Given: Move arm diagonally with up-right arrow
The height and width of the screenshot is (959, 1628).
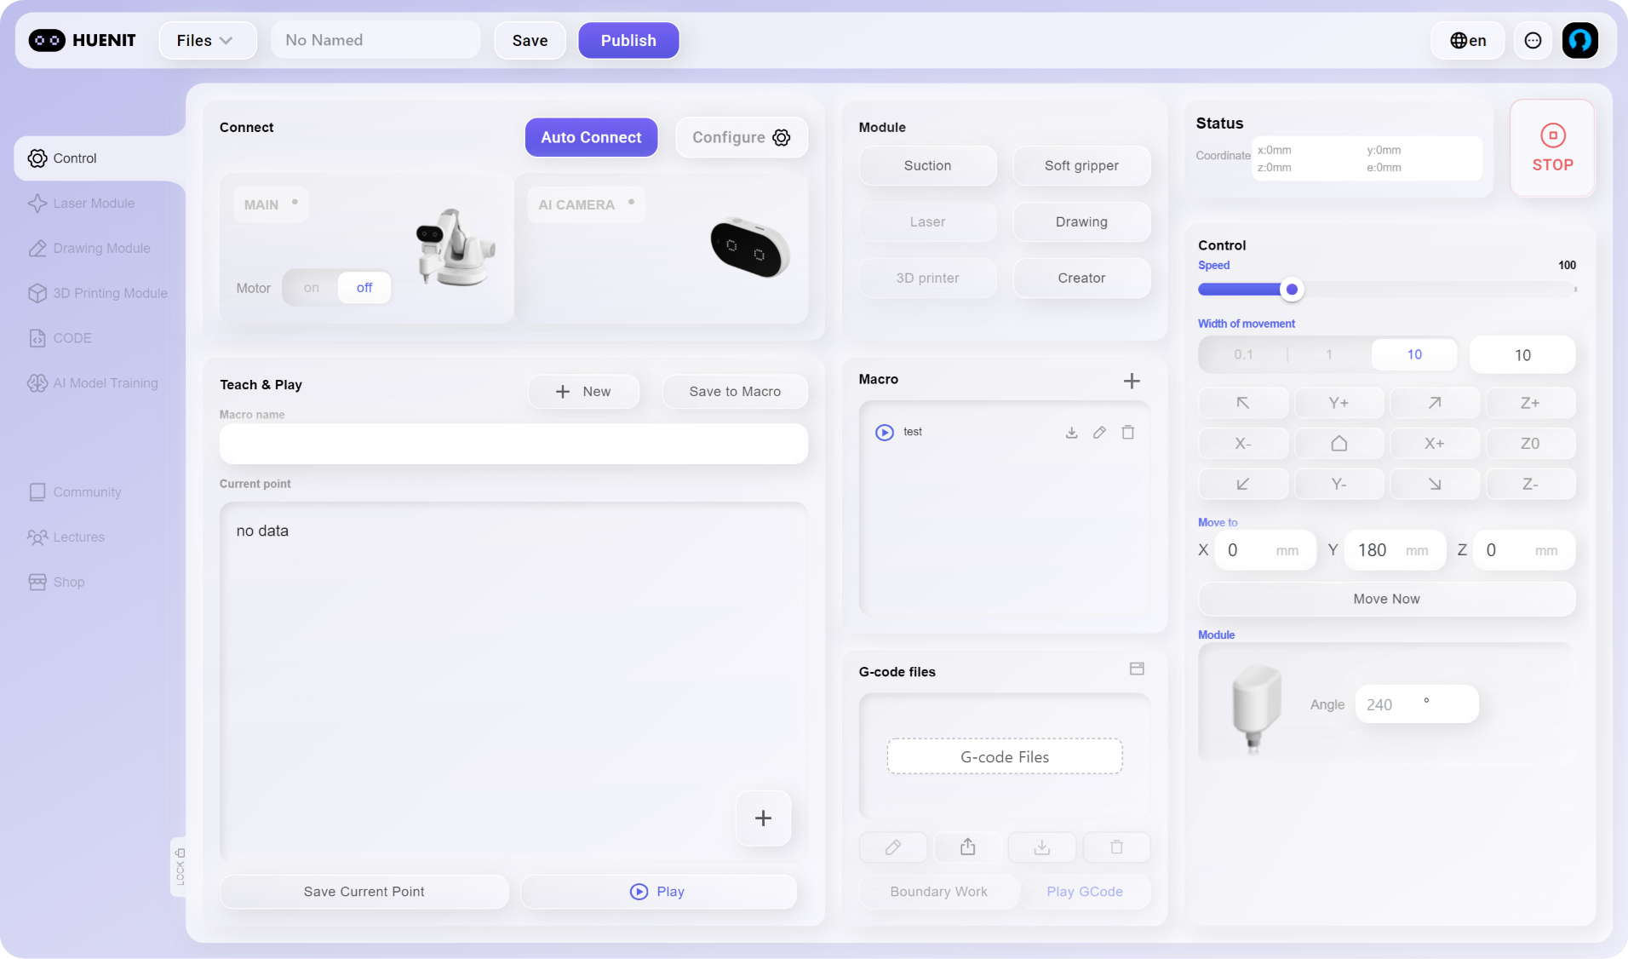Looking at the screenshot, I should click(x=1434, y=403).
